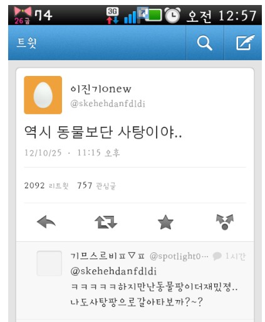
Task: Open the 트윗 title tab in header
Action: (26, 43)
